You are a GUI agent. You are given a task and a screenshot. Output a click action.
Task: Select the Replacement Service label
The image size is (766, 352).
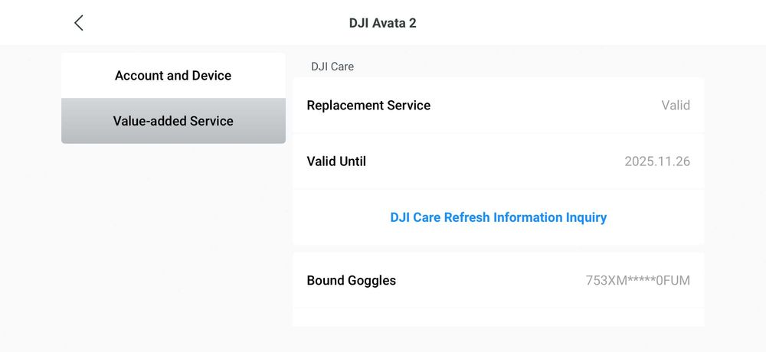point(368,106)
